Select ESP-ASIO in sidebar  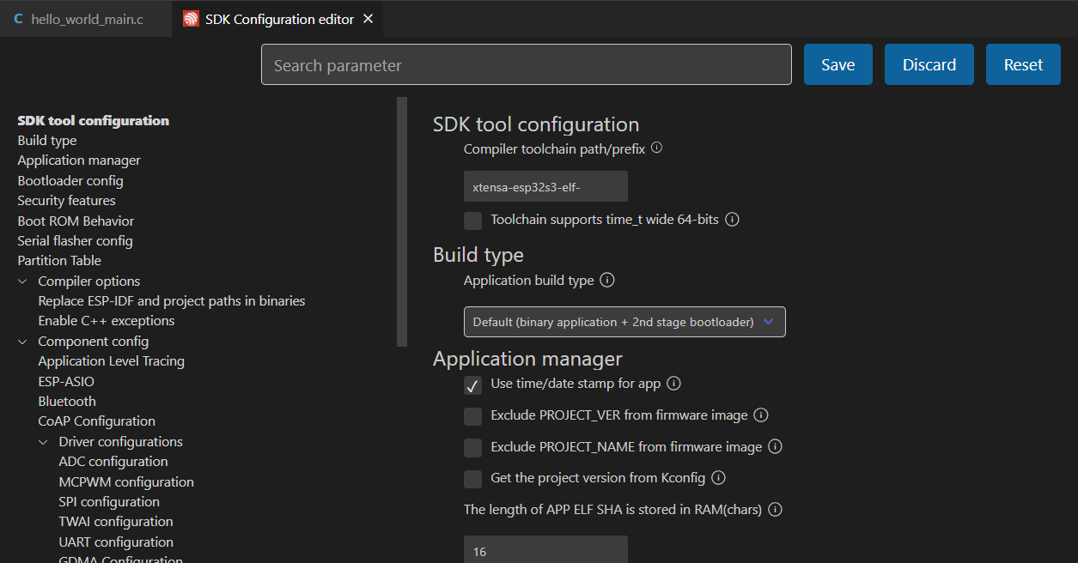(66, 381)
